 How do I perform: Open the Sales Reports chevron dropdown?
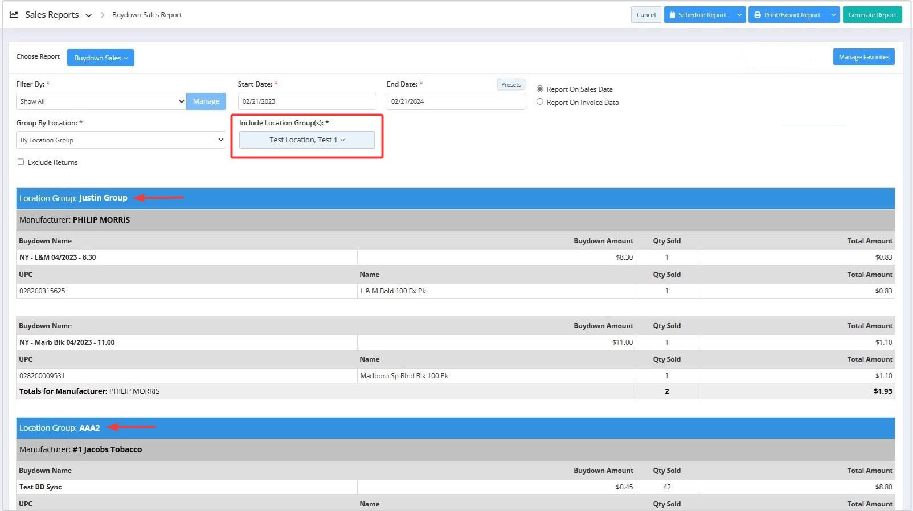click(89, 15)
